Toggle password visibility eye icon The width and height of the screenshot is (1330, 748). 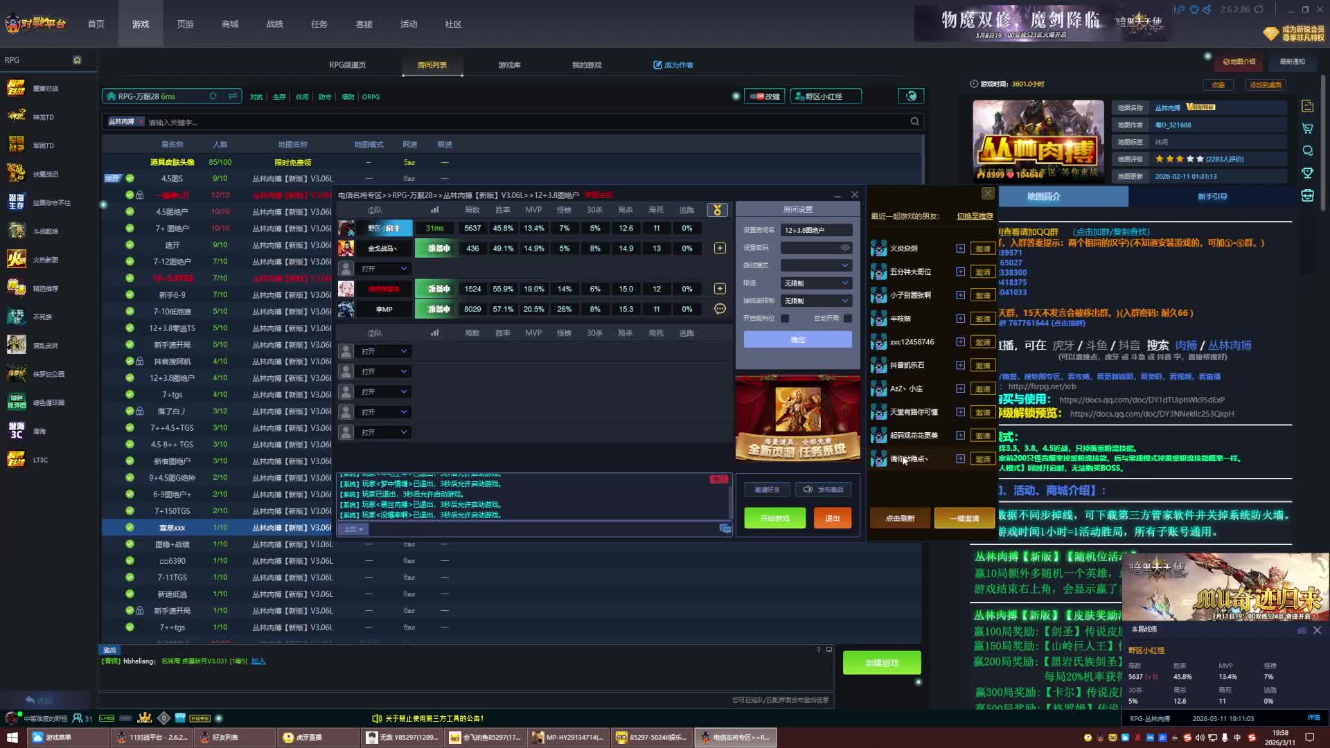coord(844,247)
